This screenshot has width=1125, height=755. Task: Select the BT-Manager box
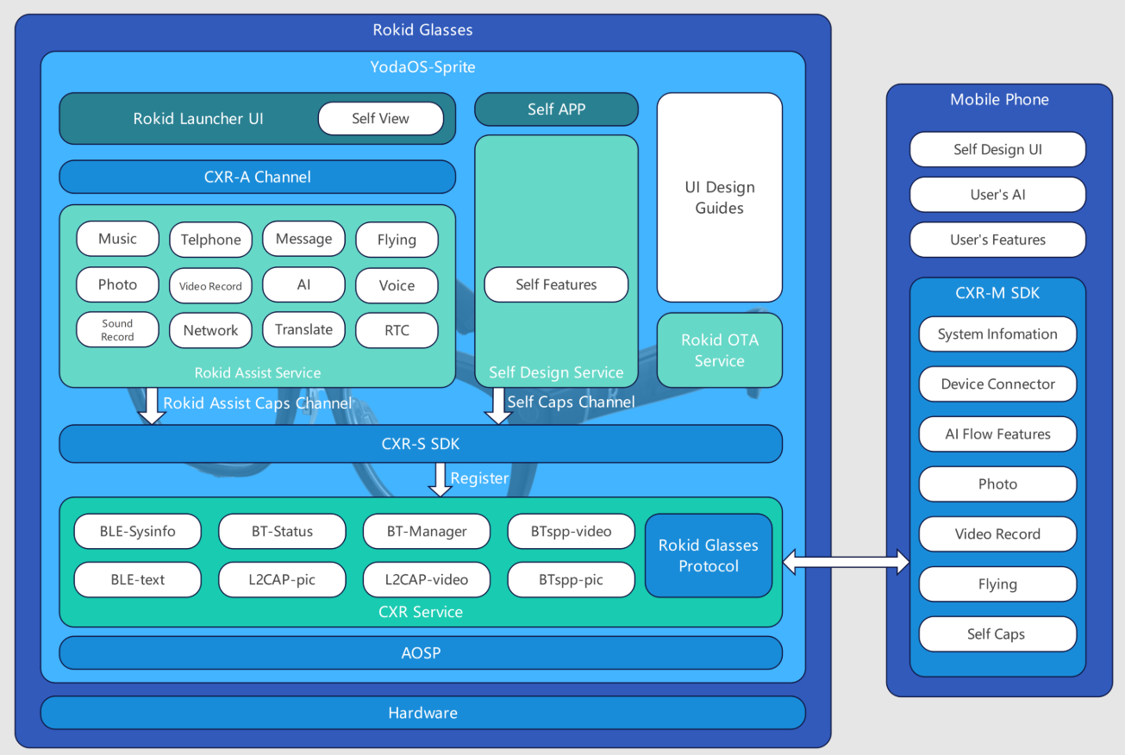click(x=427, y=532)
